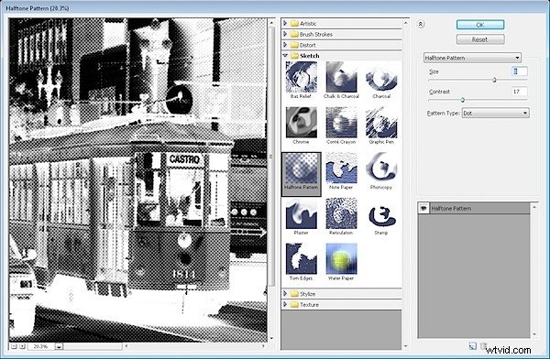
Task: Toggle Halftone Pattern layer eye visibility
Action: click(x=423, y=208)
